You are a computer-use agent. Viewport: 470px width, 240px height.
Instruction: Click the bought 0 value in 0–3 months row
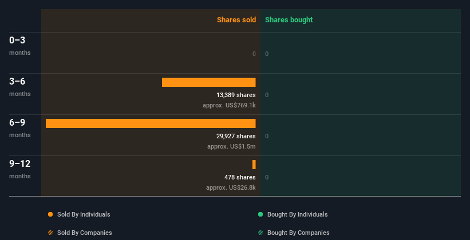[267, 54]
